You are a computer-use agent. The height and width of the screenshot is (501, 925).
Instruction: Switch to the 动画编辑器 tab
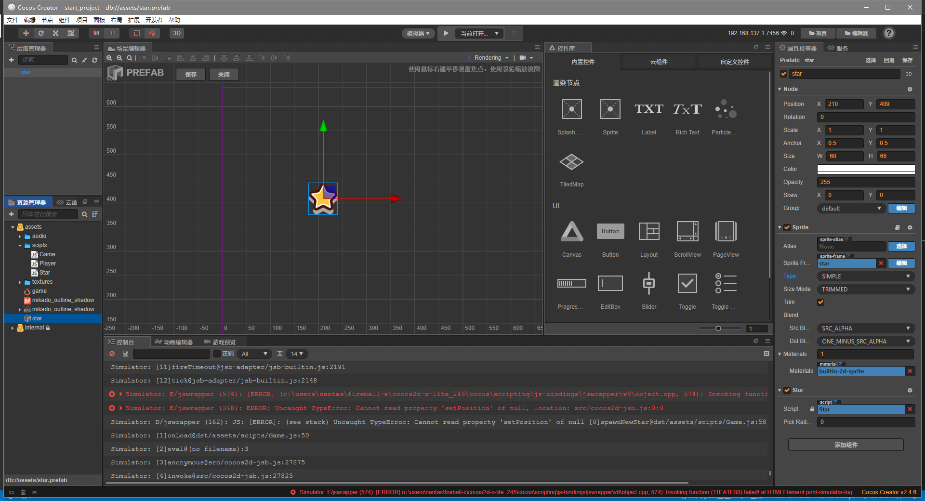[173, 342]
